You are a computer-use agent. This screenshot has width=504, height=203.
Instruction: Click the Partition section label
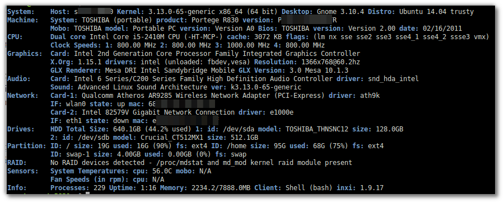point(26,146)
